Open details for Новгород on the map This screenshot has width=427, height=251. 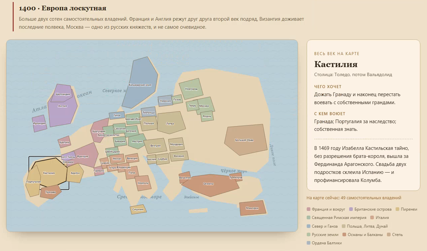pos(191,89)
